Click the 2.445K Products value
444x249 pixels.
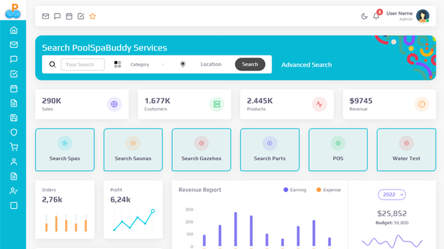[x=260, y=101]
